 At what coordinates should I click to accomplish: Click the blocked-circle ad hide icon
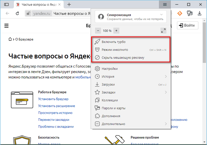coord(97,57)
